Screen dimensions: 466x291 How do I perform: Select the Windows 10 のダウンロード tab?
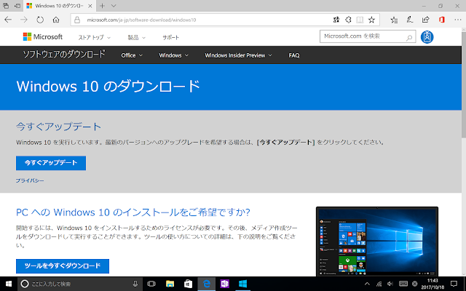click(60, 6)
